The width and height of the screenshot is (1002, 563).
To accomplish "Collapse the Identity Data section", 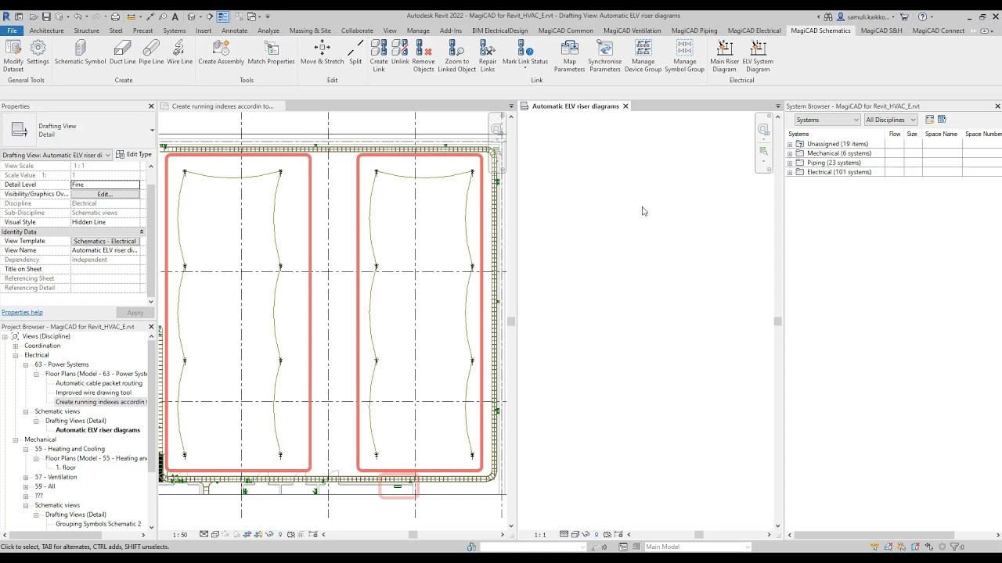I will pos(142,231).
